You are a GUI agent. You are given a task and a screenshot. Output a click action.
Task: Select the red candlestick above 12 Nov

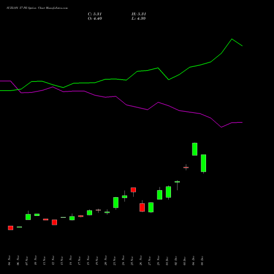54,222
